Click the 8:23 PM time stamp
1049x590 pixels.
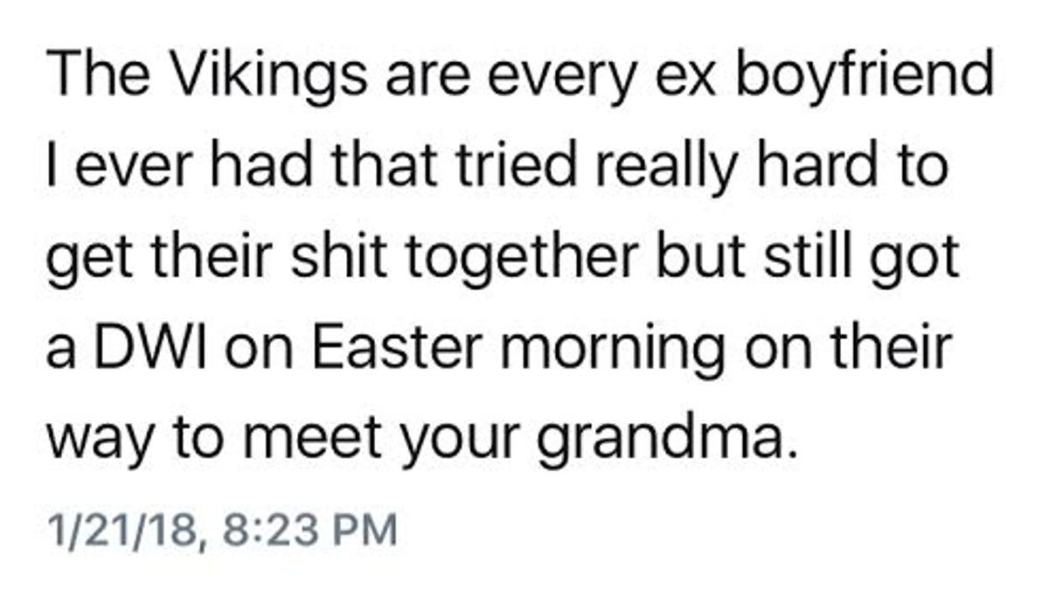coord(310,528)
